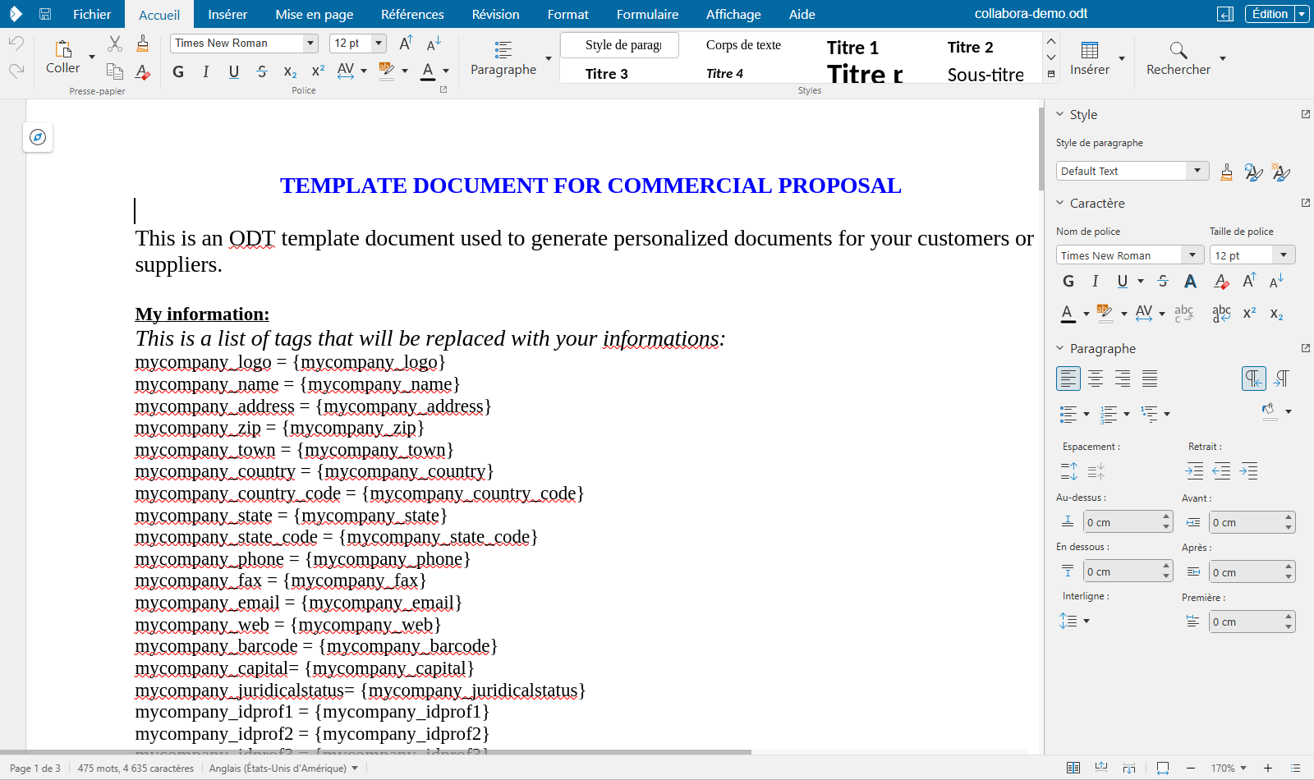
Task: Open the Fichier tab
Action: coord(92,14)
